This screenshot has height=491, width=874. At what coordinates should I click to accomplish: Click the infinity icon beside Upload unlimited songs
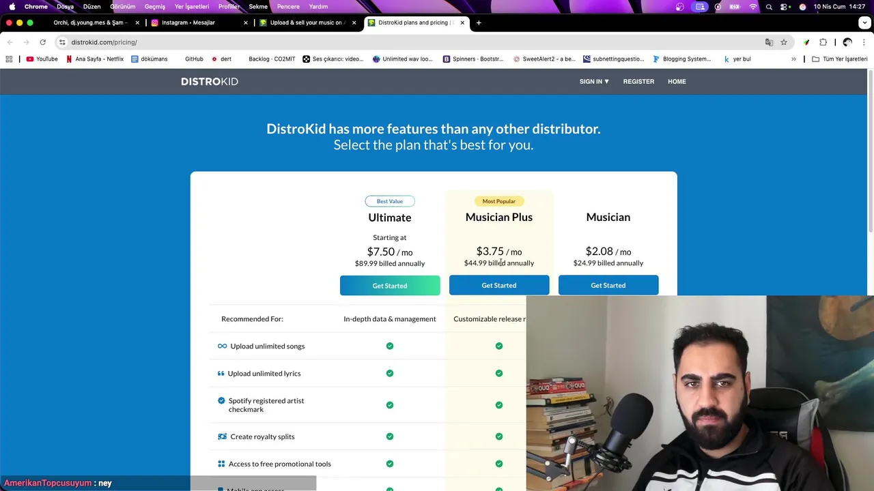pos(222,346)
